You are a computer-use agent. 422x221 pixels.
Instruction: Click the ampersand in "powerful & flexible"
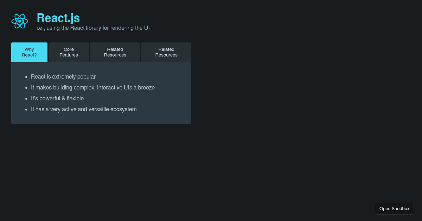point(63,99)
